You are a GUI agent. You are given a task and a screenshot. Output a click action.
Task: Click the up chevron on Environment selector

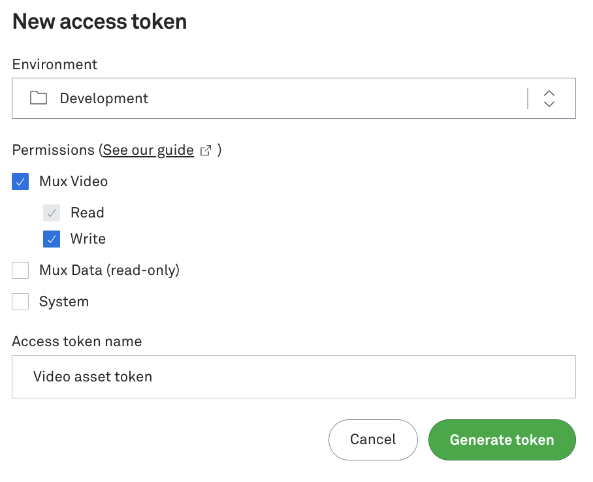click(549, 93)
